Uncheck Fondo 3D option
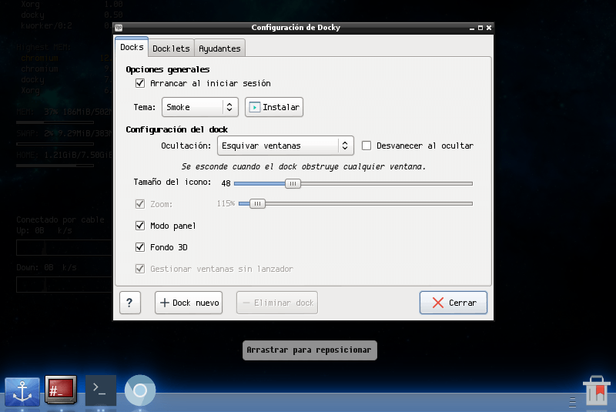Screen dimensions: 616x412 140,247
